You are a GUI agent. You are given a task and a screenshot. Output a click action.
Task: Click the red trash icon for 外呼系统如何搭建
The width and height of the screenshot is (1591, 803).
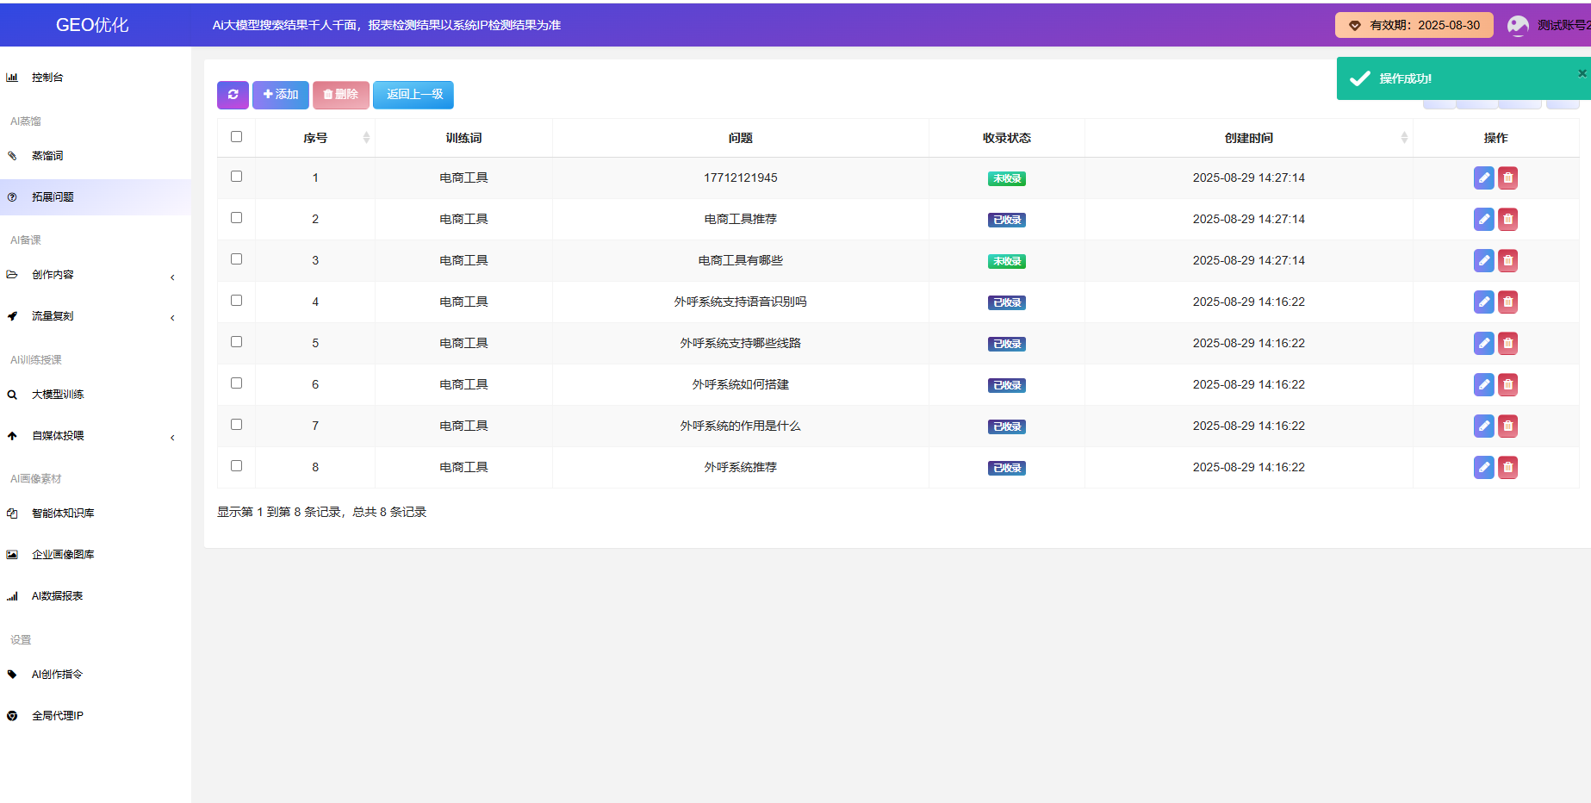pos(1507,385)
